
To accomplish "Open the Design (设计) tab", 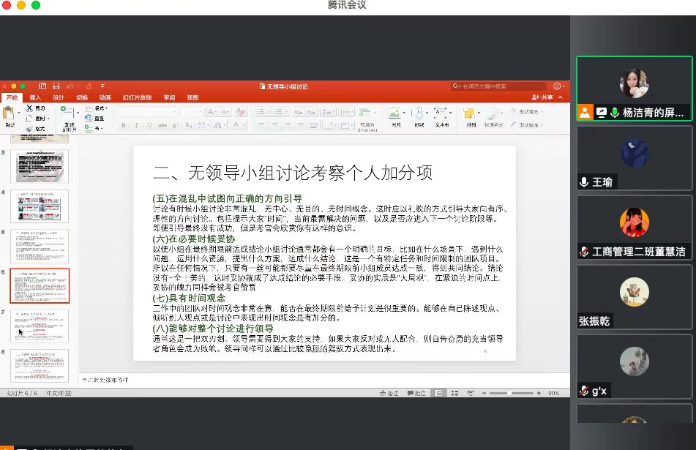I will click(58, 97).
